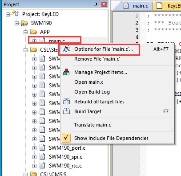The height and width of the screenshot is (176, 181).
Task: Open Manage Project Items from context menu
Action: coord(117,72)
